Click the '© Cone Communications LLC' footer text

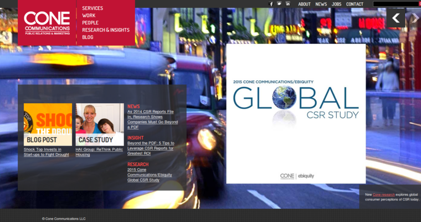coord(64,219)
